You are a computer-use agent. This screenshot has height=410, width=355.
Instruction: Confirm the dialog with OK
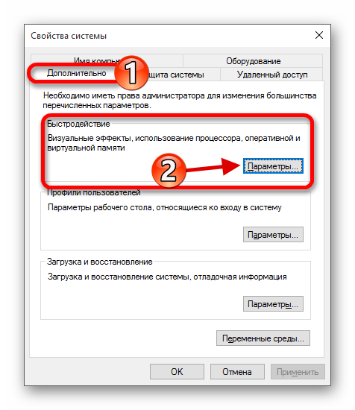[x=177, y=372]
